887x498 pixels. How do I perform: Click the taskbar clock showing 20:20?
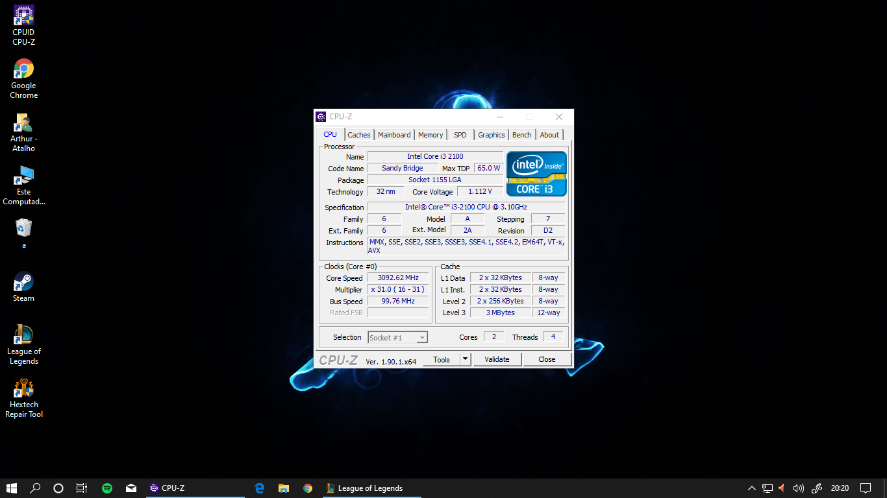[x=840, y=488]
